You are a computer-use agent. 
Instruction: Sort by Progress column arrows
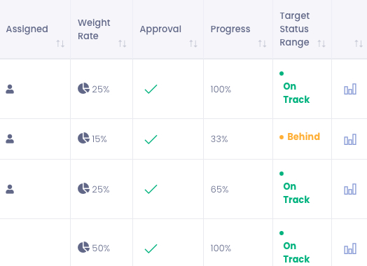[x=262, y=43]
